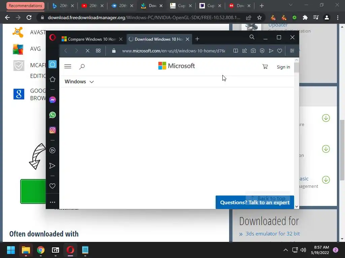The image size is (345, 258).
Task: Select Download Windows 10 Home tab
Action: point(159,39)
